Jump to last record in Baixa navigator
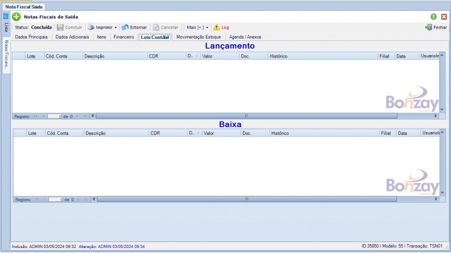 point(86,200)
